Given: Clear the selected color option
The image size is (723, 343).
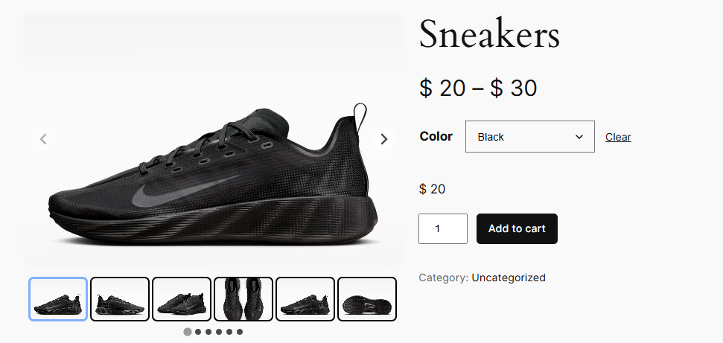Looking at the screenshot, I should coord(618,137).
